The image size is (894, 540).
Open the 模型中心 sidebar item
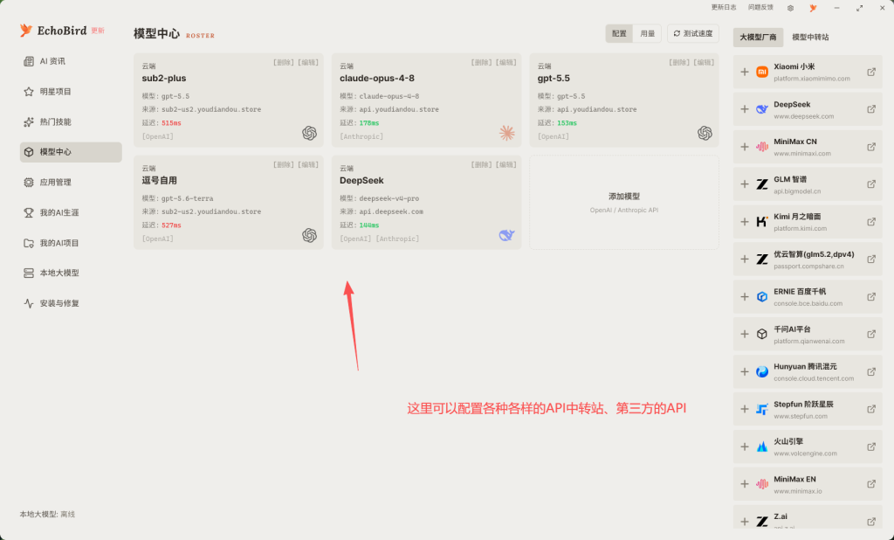point(71,152)
